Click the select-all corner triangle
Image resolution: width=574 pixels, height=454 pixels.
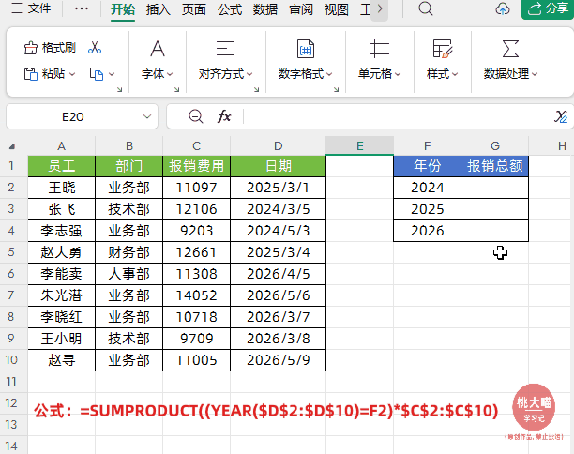pyautogui.click(x=12, y=146)
